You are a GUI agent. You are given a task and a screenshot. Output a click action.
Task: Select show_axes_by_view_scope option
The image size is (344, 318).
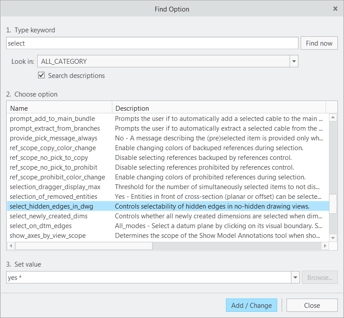48,236
